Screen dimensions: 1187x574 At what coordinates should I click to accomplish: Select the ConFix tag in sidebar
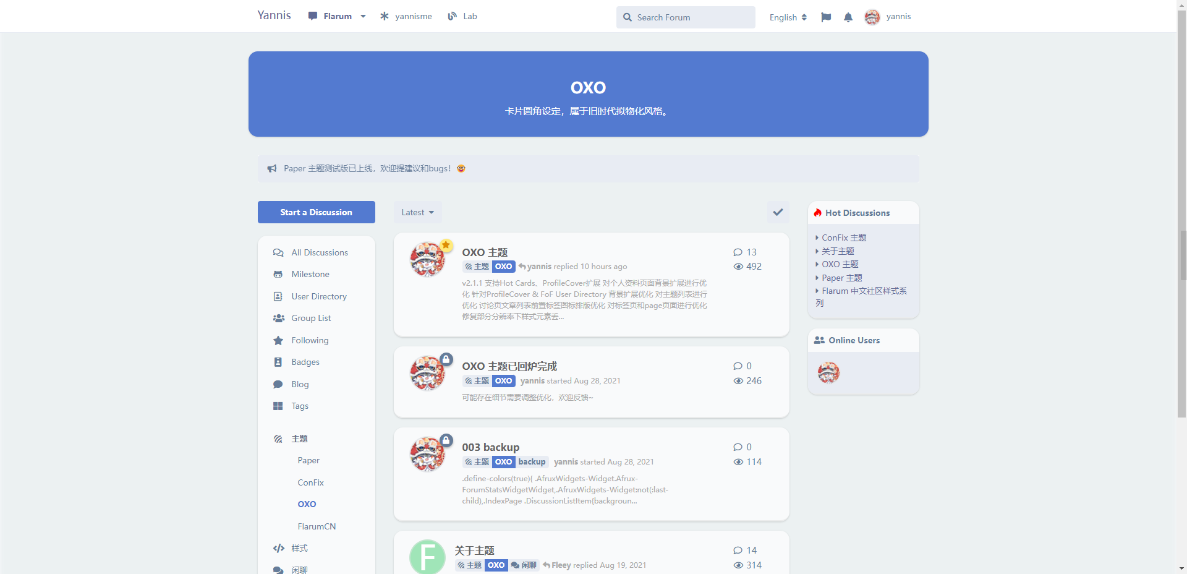point(310,482)
